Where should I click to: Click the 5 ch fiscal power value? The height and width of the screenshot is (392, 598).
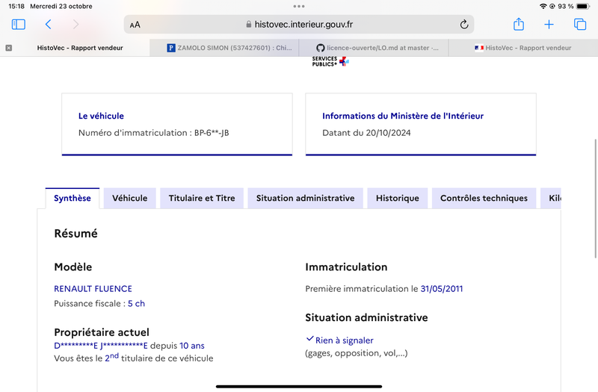point(136,304)
